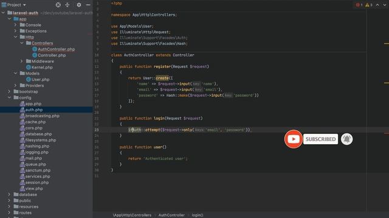Expand the Middleware folder
The width and height of the screenshot is (389, 218).
22,61
